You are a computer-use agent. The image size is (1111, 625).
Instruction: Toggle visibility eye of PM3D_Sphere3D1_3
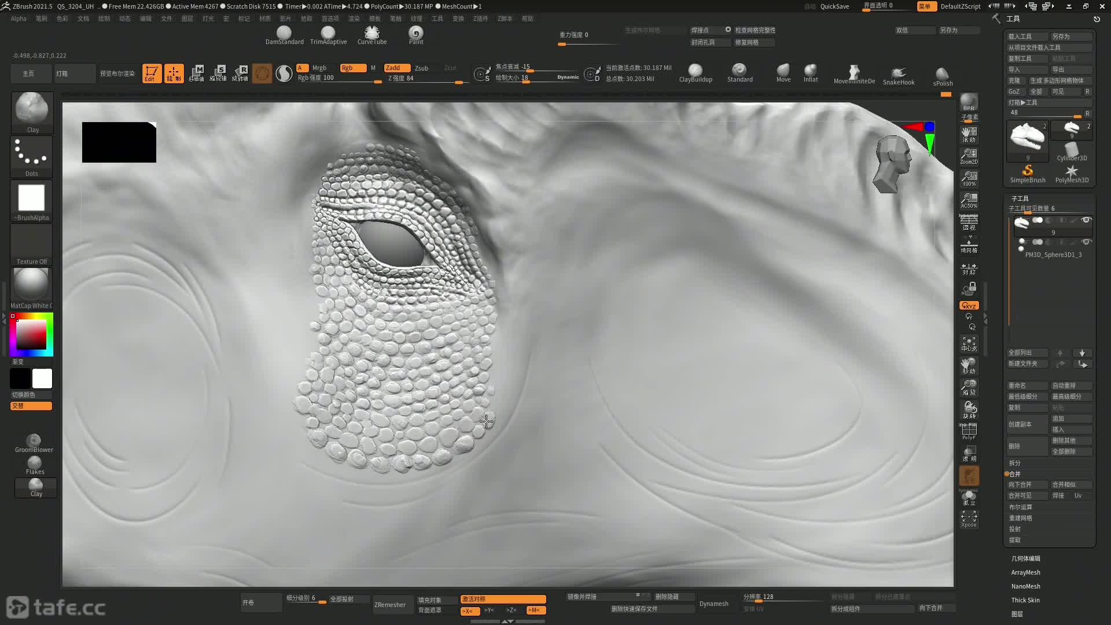coord(1086,242)
